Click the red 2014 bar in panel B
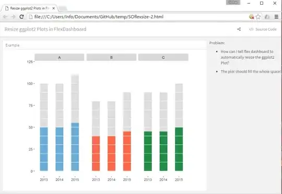 112,153
